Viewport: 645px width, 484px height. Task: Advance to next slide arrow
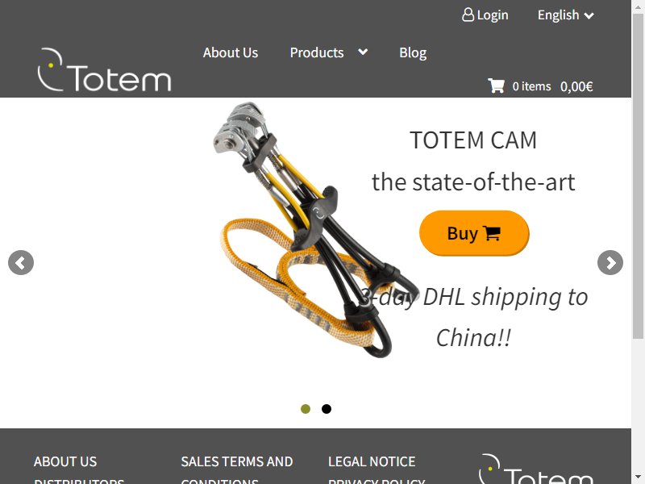[610, 263]
